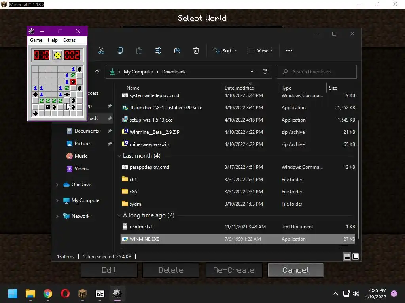This screenshot has width=405, height=303.
Task: Click the Rename icon in Explorer toolbar
Action: pos(158,51)
